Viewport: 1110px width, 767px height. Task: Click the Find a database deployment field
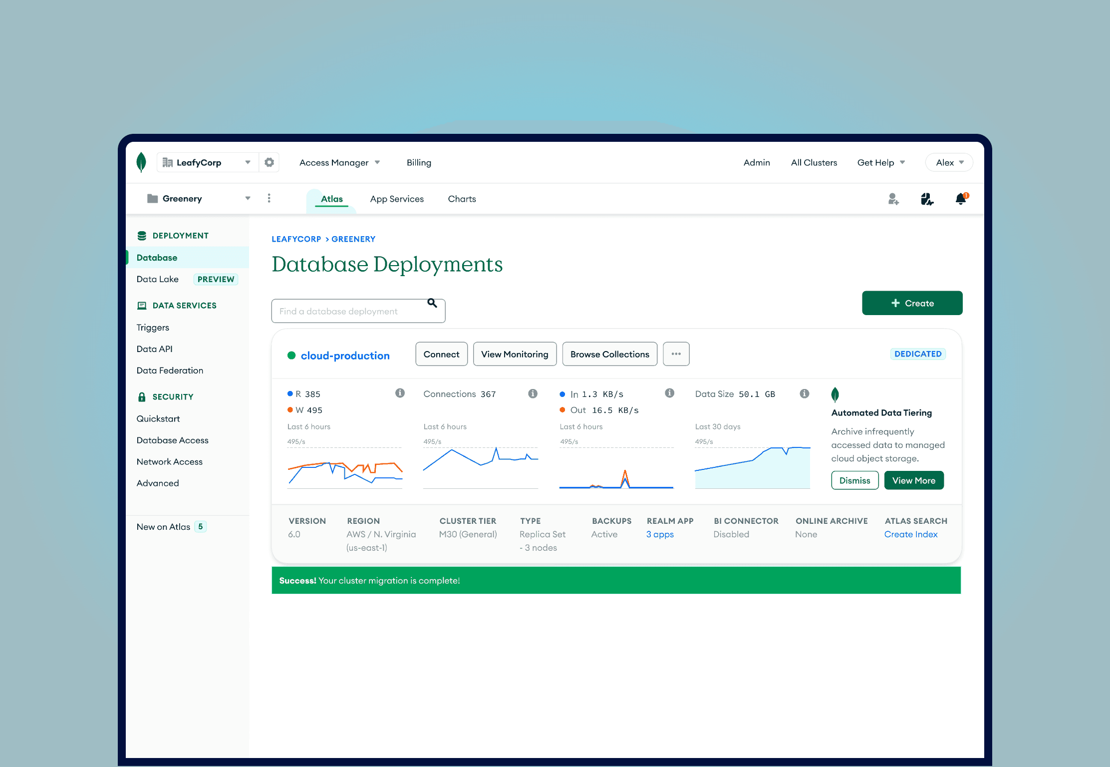[x=349, y=311]
